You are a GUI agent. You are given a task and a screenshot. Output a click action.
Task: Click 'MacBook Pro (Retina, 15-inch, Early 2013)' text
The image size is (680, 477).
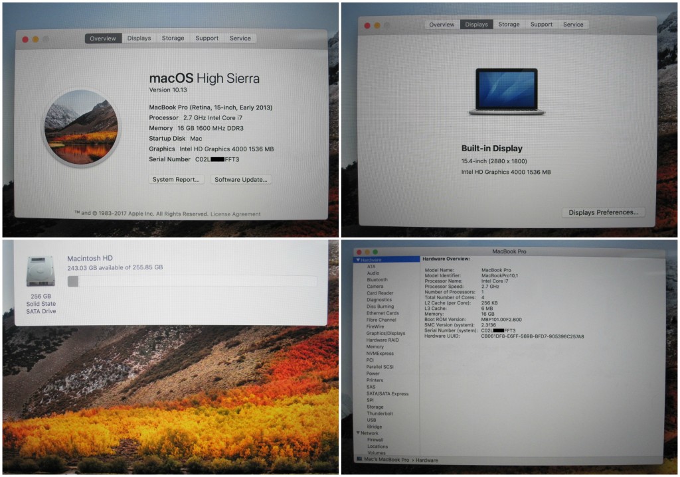(211, 107)
